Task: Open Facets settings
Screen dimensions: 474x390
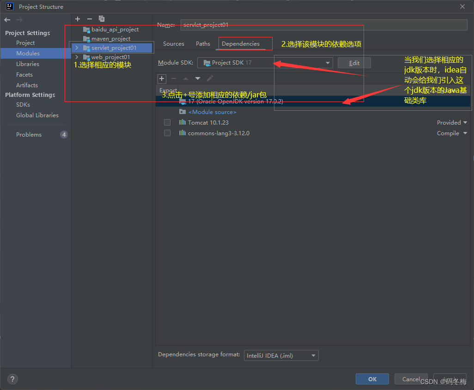Action: [24, 75]
